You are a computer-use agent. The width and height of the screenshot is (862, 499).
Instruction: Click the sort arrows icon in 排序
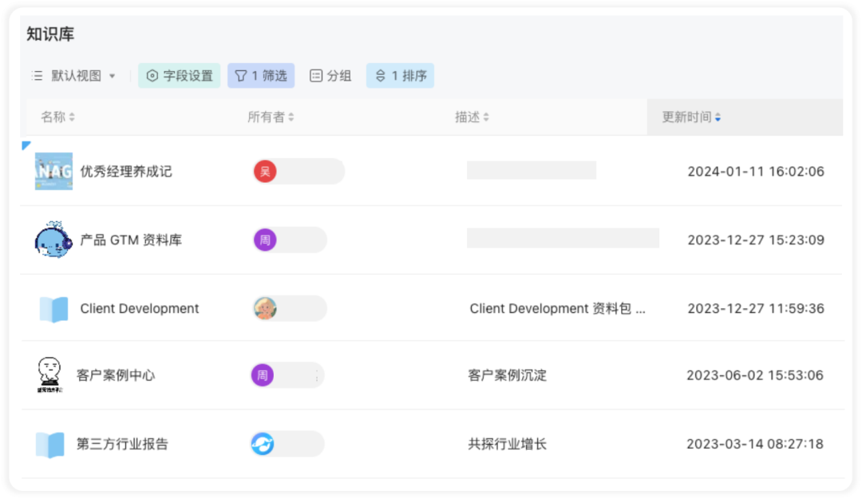click(380, 76)
